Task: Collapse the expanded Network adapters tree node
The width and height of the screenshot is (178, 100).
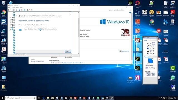Action: tap(11, 29)
